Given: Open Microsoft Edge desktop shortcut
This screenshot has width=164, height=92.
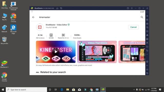Looking at the screenshot, I should (13, 29).
